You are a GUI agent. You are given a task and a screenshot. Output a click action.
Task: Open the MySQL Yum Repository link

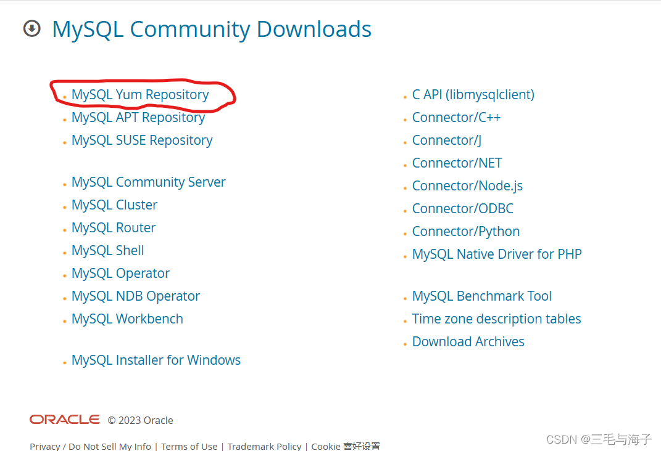pyautogui.click(x=140, y=95)
